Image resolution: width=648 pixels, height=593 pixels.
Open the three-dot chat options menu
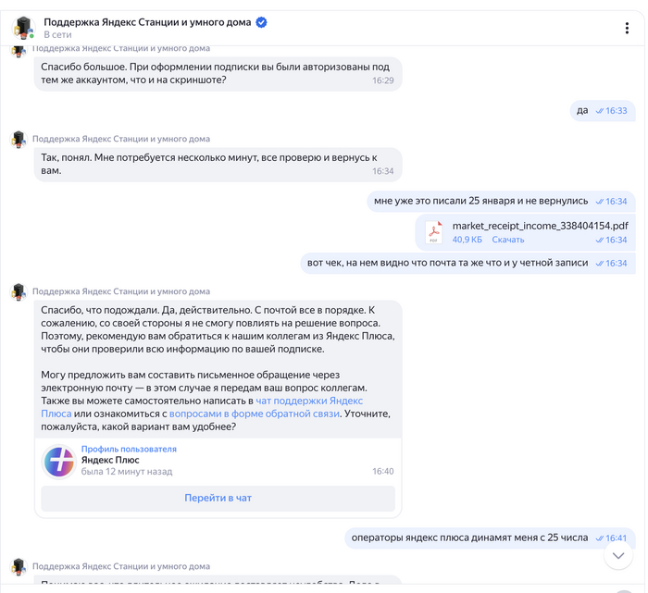click(627, 29)
